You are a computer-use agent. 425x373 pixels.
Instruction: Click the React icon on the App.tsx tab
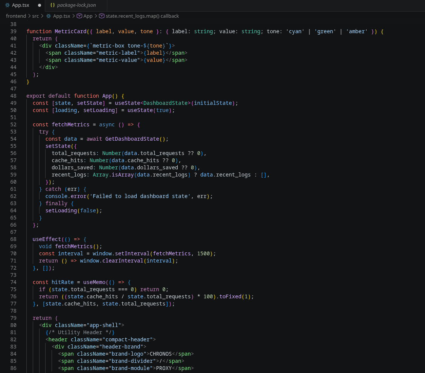[x=7, y=5]
